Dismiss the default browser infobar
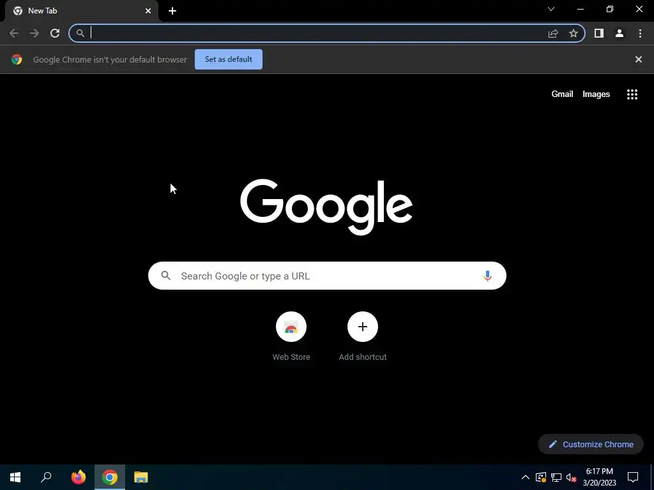The width and height of the screenshot is (654, 490). 639,59
